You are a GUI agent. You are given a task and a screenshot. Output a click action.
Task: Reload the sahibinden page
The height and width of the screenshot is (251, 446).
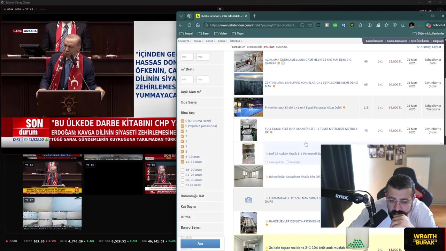pos(189,25)
